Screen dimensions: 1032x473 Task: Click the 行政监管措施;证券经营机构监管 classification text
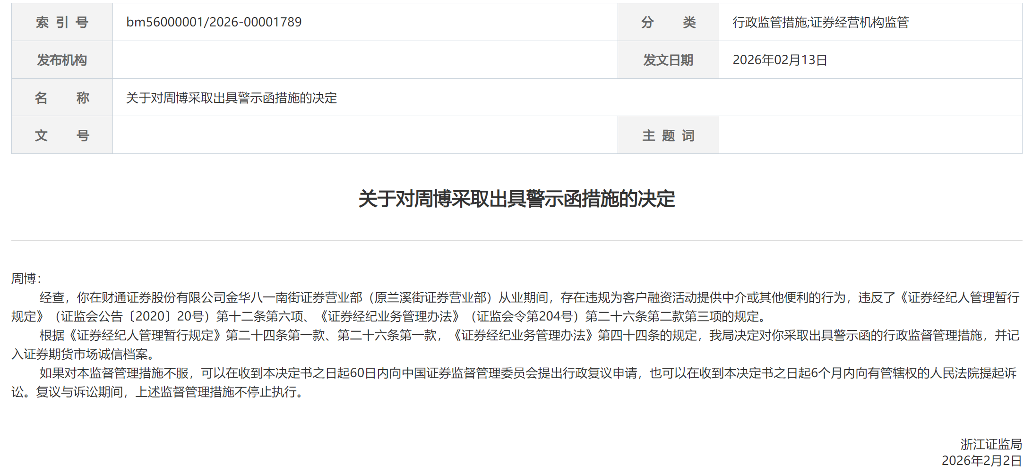(821, 22)
